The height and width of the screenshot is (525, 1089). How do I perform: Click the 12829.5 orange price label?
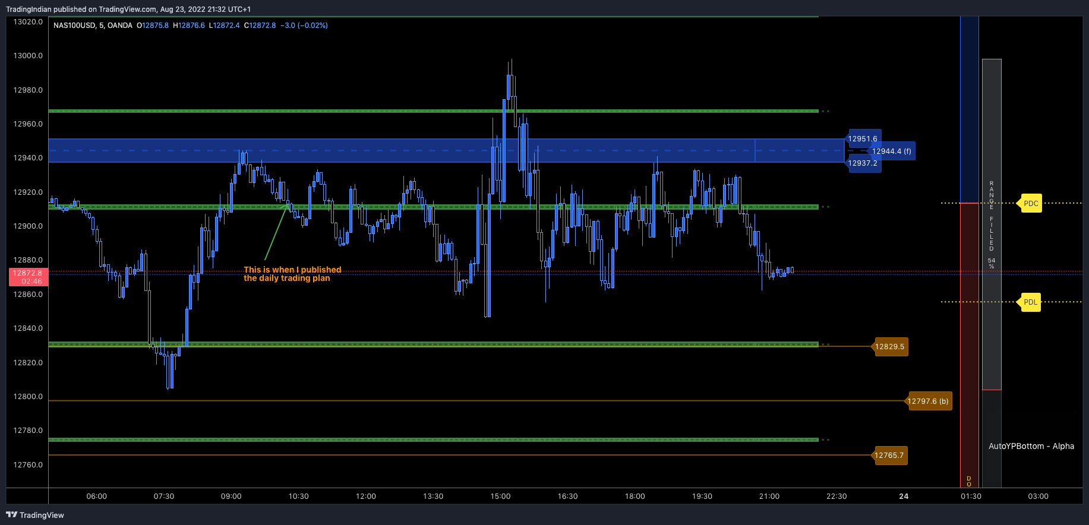889,347
